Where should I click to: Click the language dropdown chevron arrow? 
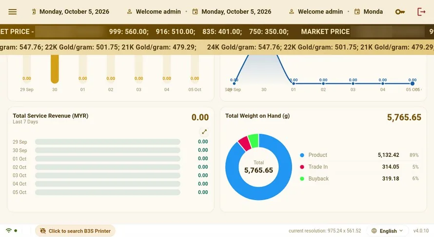coord(401,231)
